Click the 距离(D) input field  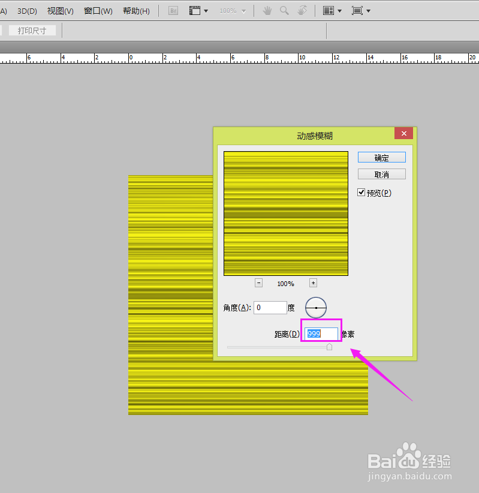tap(321, 333)
